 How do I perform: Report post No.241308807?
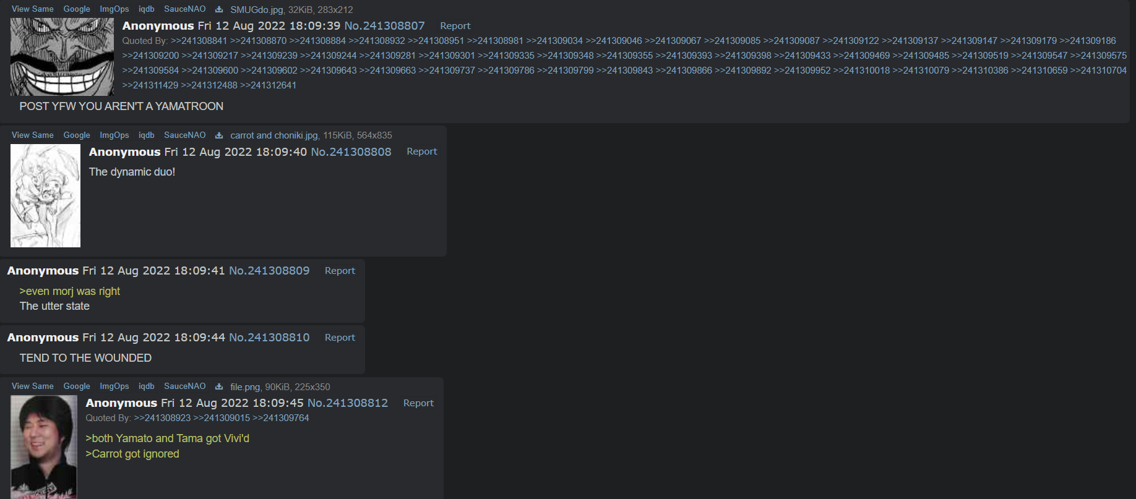(x=455, y=26)
